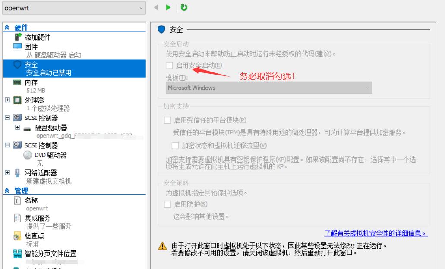Open the 固件 firmware settings

[31, 47]
